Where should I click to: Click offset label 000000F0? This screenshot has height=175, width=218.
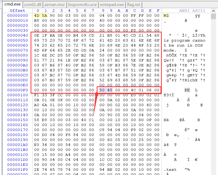pyautogui.click(x=18, y=90)
